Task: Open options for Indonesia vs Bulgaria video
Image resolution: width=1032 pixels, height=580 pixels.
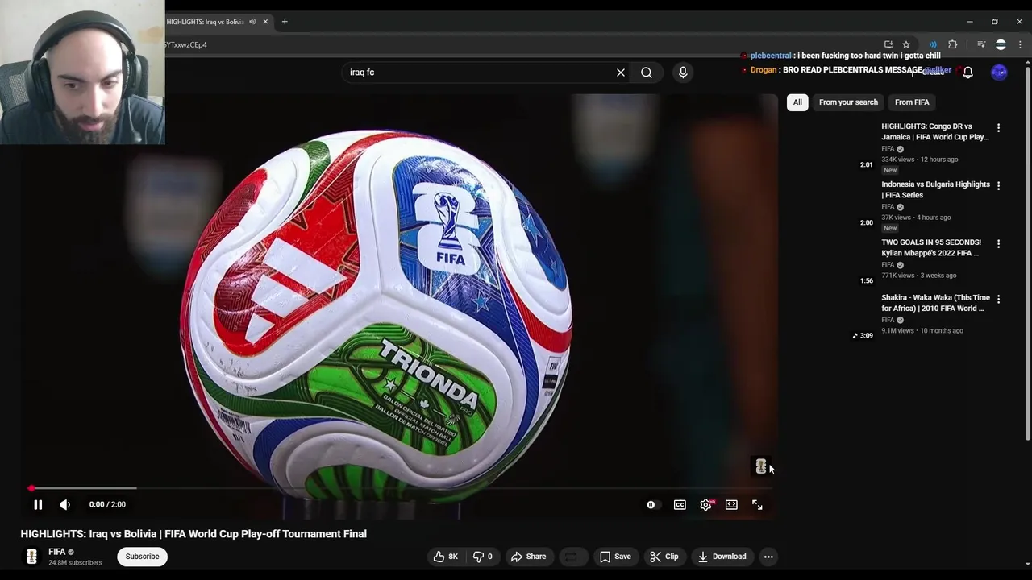Action: [x=998, y=186]
